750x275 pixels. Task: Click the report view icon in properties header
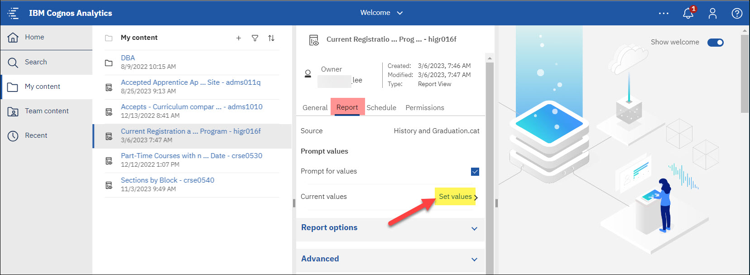(x=314, y=40)
